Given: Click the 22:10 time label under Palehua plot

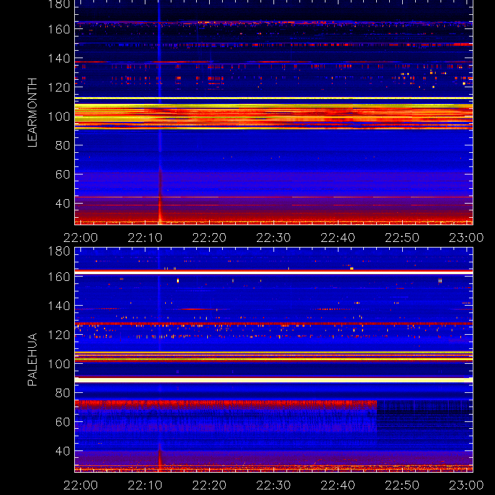Looking at the screenshot, I should tap(145, 485).
